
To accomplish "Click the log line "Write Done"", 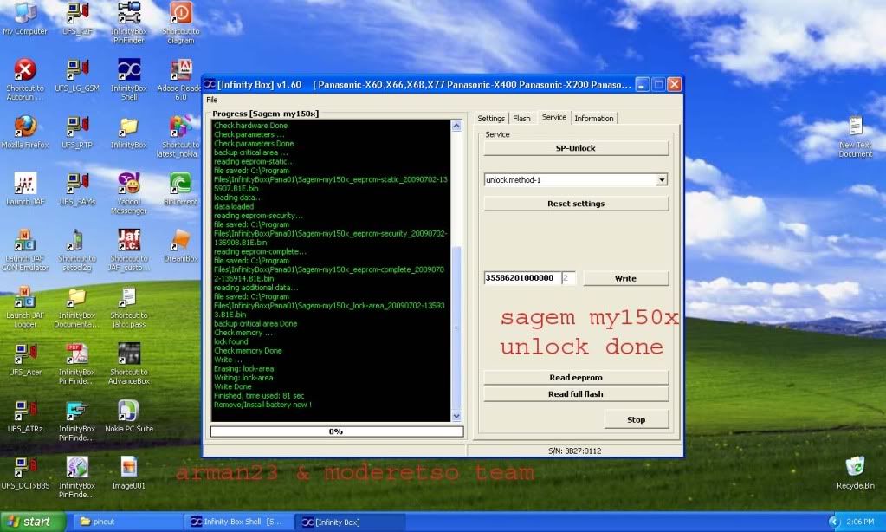I will click(232, 386).
